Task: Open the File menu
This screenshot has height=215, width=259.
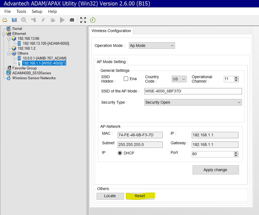Action: tap(7, 12)
